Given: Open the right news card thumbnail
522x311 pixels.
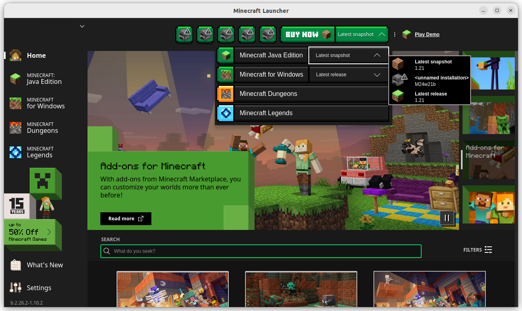Looking at the screenshot, I should pyautogui.click(x=430, y=289).
